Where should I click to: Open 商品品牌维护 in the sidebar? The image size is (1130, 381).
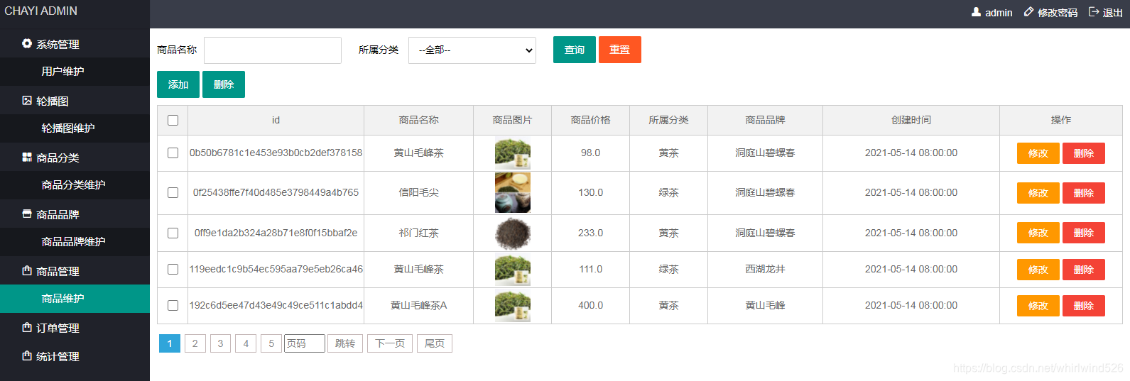click(x=75, y=241)
